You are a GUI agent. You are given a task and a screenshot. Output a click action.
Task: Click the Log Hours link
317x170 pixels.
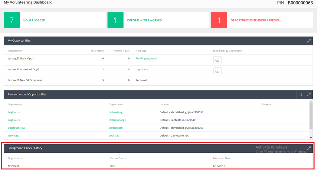pos(142,69)
